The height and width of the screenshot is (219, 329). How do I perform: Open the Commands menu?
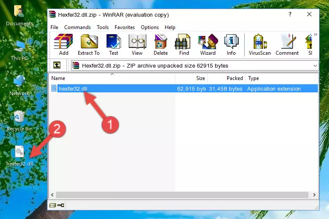[77, 27]
